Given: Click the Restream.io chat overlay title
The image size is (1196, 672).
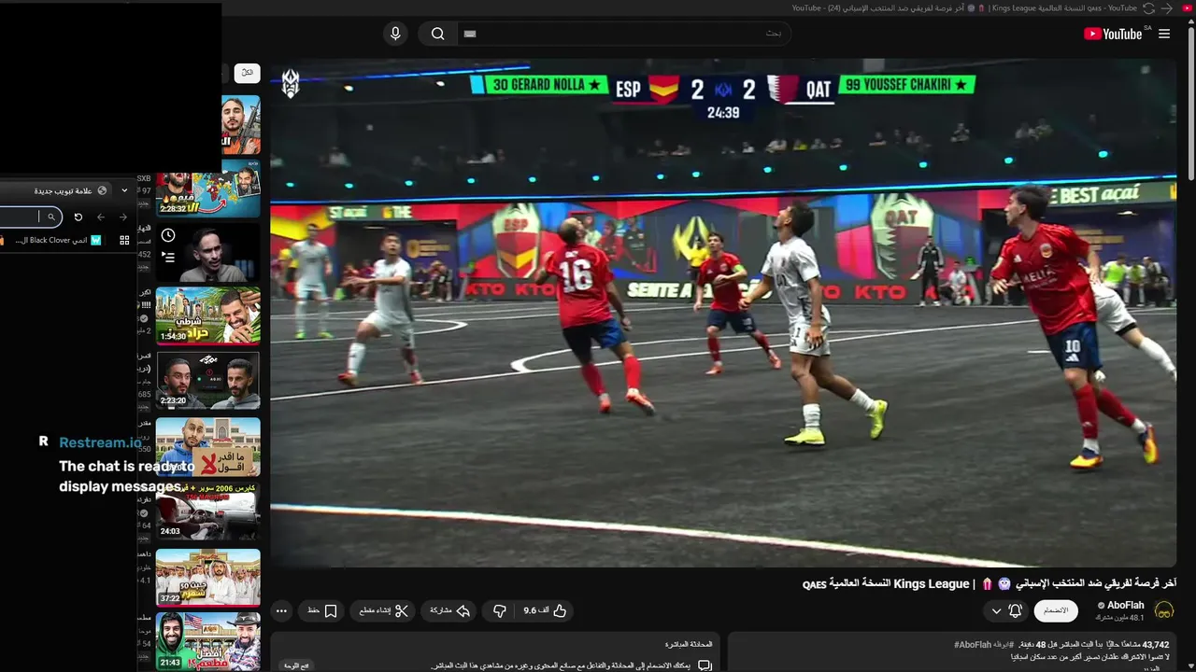Looking at the screenshot, I should click(100, 442).
